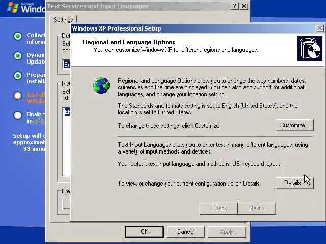
Task: Click Apply in Text Services window
Action: (227, 232)
